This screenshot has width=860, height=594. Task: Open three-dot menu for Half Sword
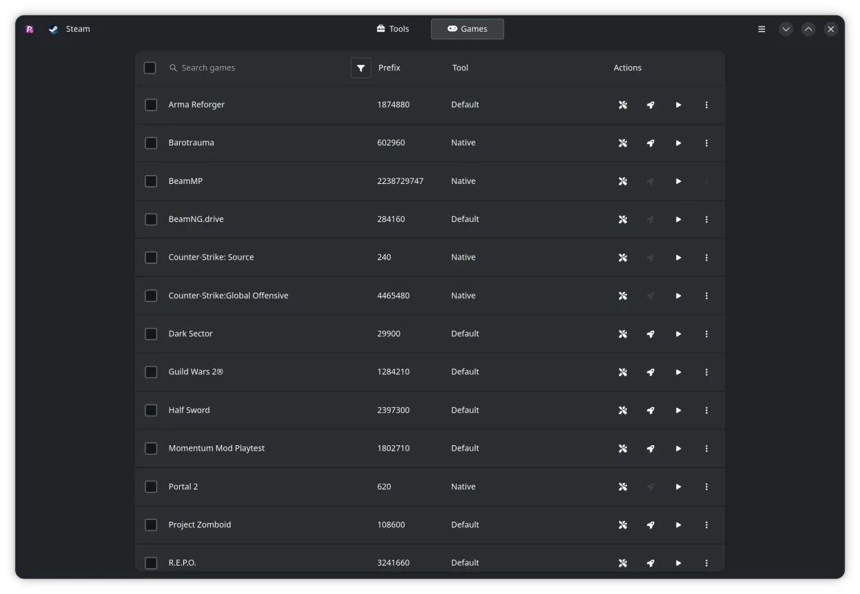706,411
